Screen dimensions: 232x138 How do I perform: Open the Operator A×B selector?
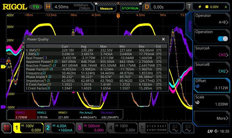(212, 19)
